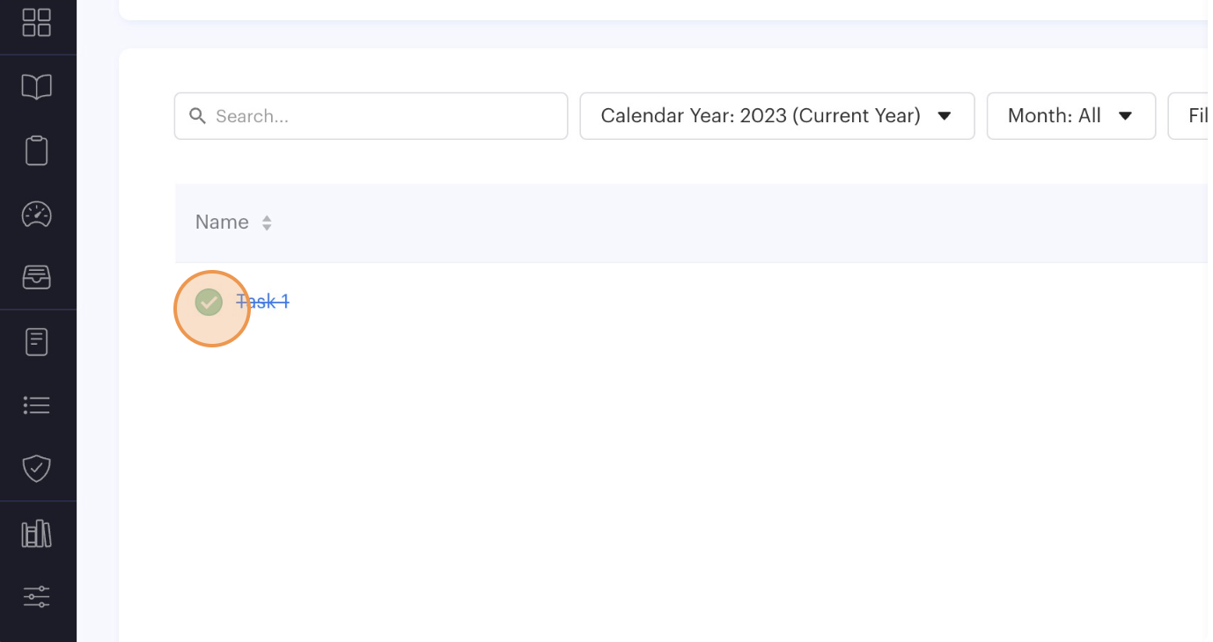Sort the table by Name column
The height and width of the screenshot is (642, 1213).
click(222, 223)
